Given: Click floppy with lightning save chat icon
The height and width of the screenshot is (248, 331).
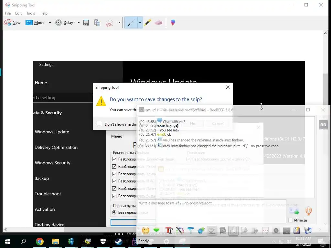Looking at the screenshot, I should click(x=297, y=231).
